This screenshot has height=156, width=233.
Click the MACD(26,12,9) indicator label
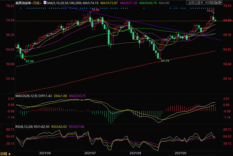click(x=26, y=96)
